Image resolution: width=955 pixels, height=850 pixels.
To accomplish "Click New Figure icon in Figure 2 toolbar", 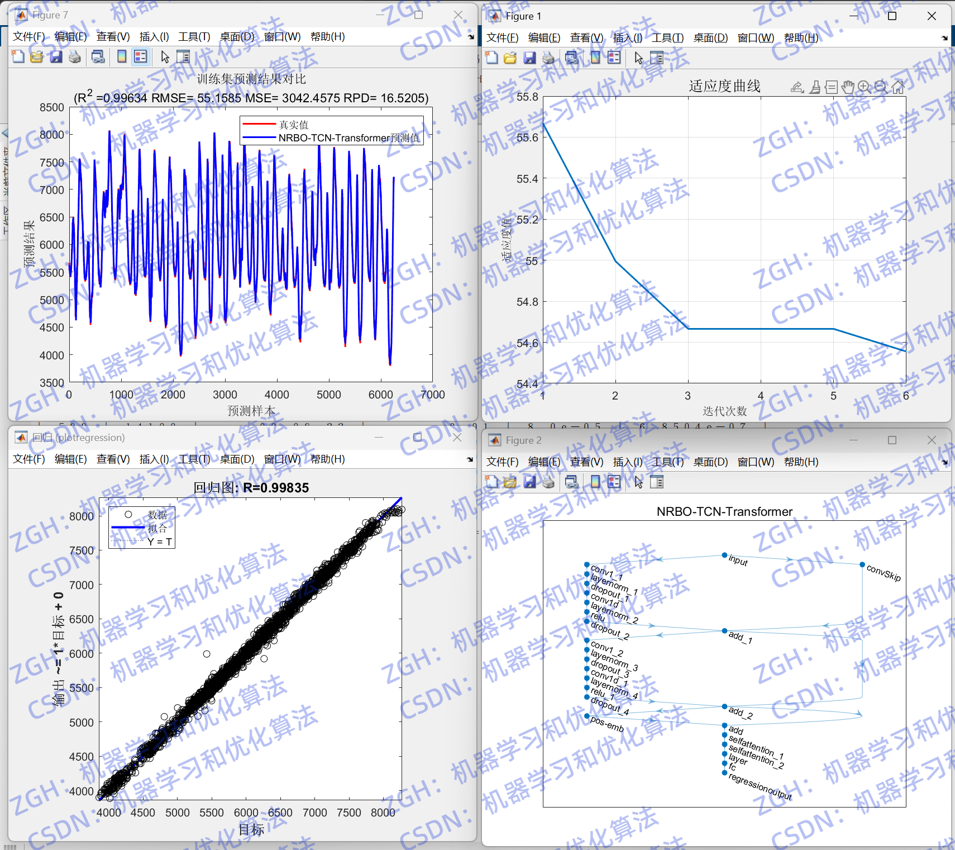I will tap(491, 482).
